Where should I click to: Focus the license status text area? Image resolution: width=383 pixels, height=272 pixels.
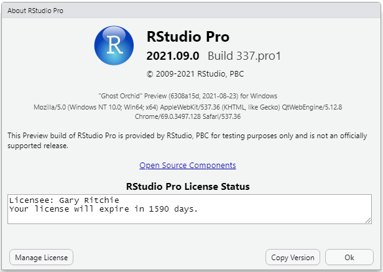coord(190,209)
